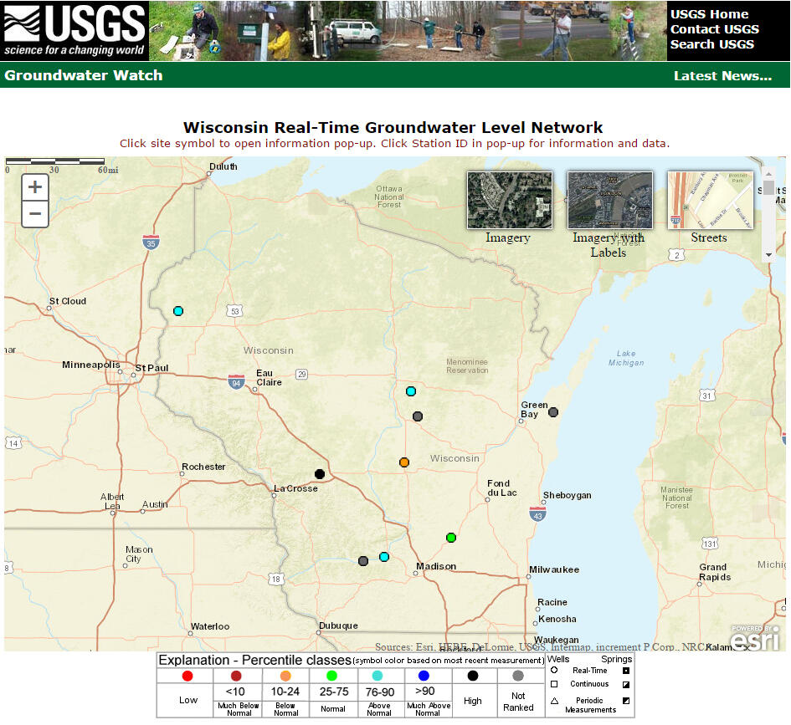The image size is (791, 725).
Task: Click the Real-Time spring symbol in legend
Action: (626, 671)
